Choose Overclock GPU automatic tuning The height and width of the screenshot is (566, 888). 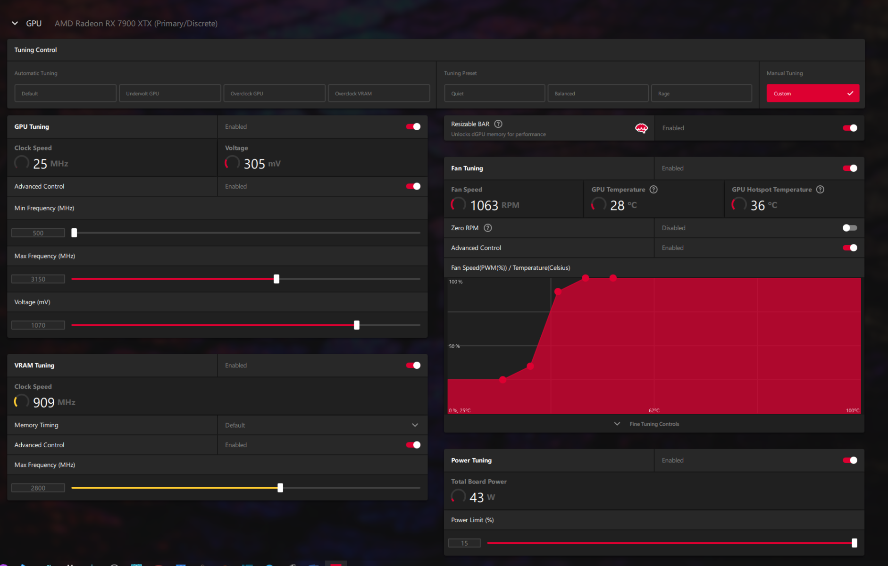274,93
